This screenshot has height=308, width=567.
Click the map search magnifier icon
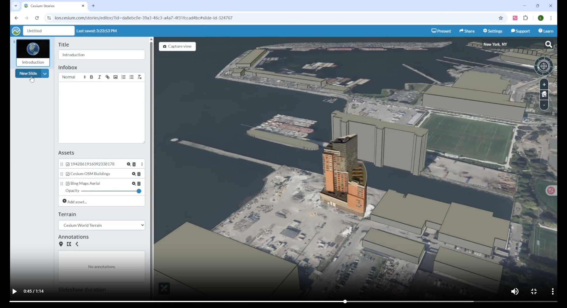coord(548,44)
